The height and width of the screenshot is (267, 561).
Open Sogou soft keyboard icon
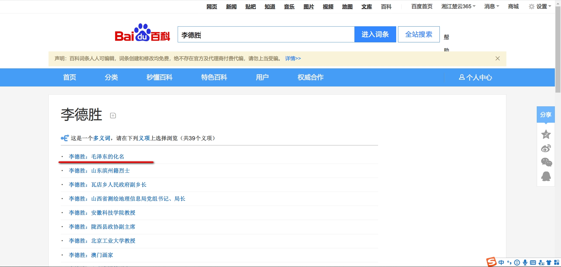tap(533, 263)
